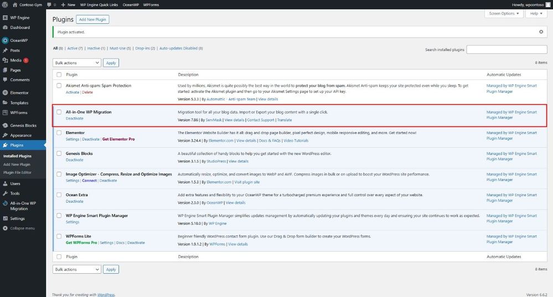Click the Templates folder icon
Image resolution: width=553 pixels, height=297 pixels.
tap(5, 103)
